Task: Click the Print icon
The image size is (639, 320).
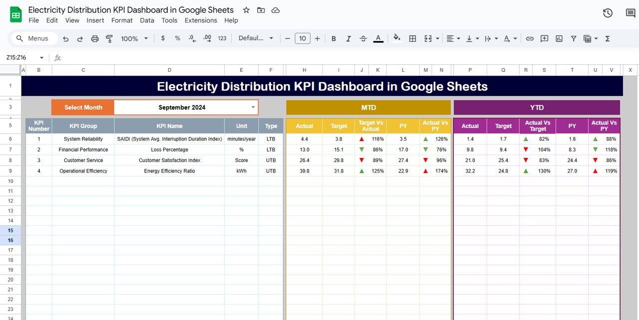Action: point(95,38)
